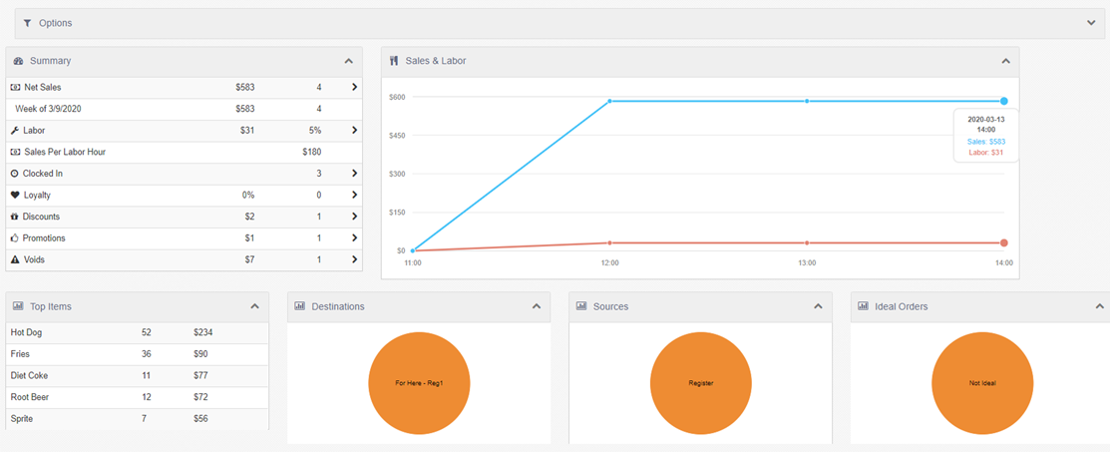1110x452 pixels.
Task: Click the Sales Per Labor Hour row
Action: point(185,153)
